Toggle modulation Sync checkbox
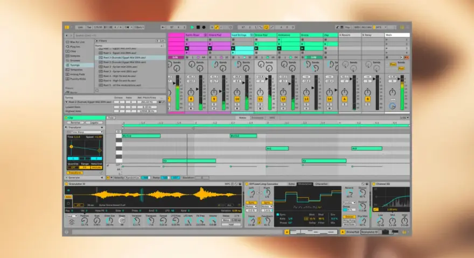474x258 pixels. pos(278,214)
